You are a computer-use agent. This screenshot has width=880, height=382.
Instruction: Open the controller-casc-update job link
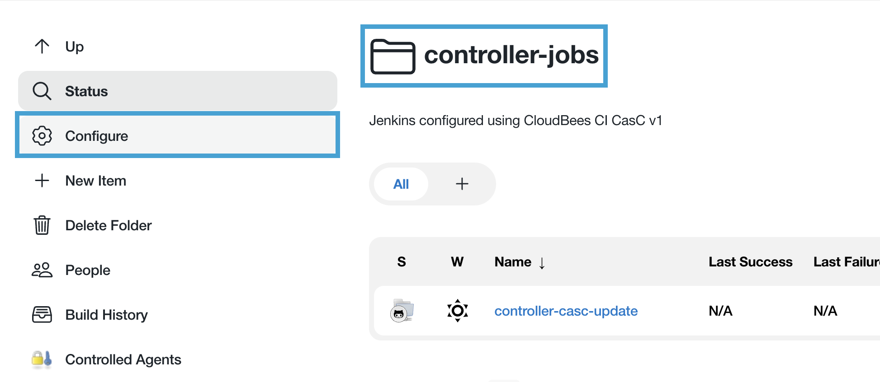tap(566, 311)
